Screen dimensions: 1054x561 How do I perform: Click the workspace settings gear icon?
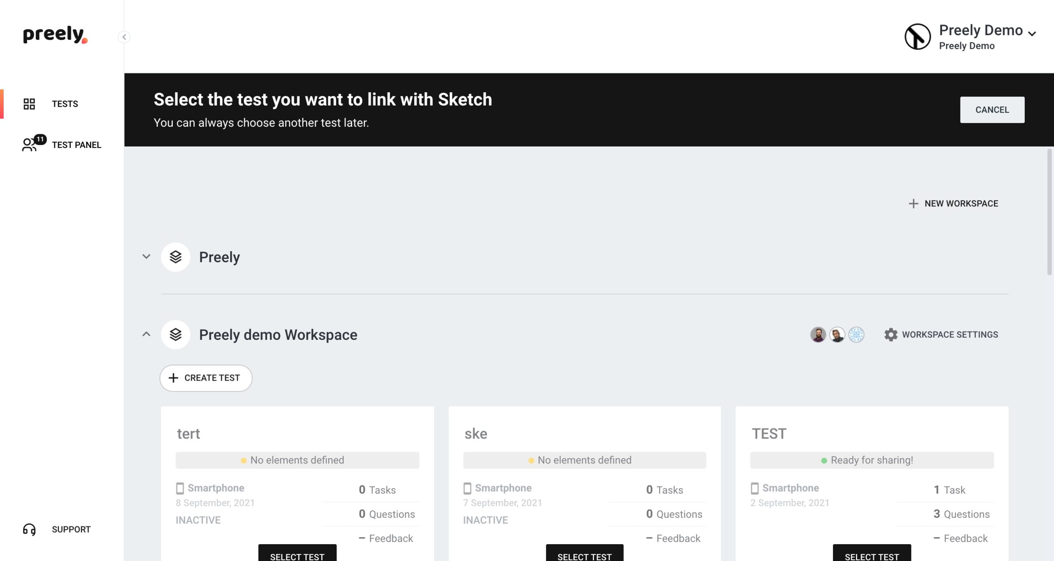[x=891, y=334]
